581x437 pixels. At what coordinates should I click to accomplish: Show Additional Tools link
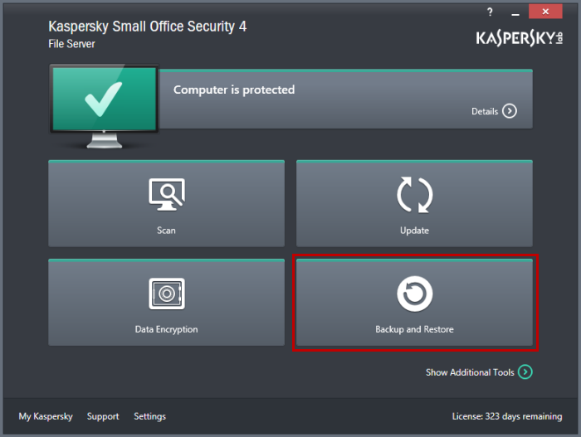[470, 372]
